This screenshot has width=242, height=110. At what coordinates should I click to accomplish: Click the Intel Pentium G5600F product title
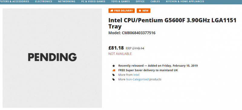pyautogui.click(x=172, y=23)
